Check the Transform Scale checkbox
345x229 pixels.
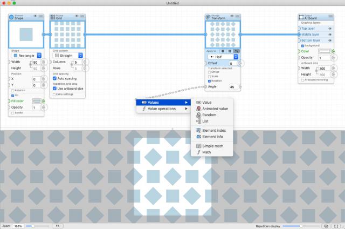point(210,77)
